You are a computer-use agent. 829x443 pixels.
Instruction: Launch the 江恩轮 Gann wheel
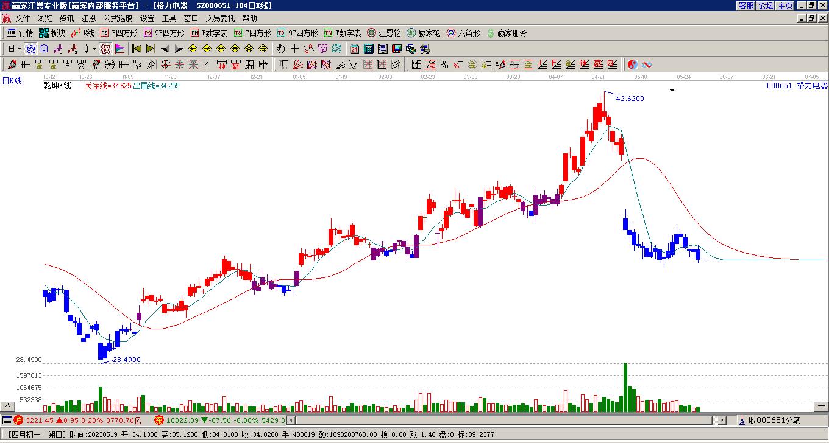click(384, 33)
